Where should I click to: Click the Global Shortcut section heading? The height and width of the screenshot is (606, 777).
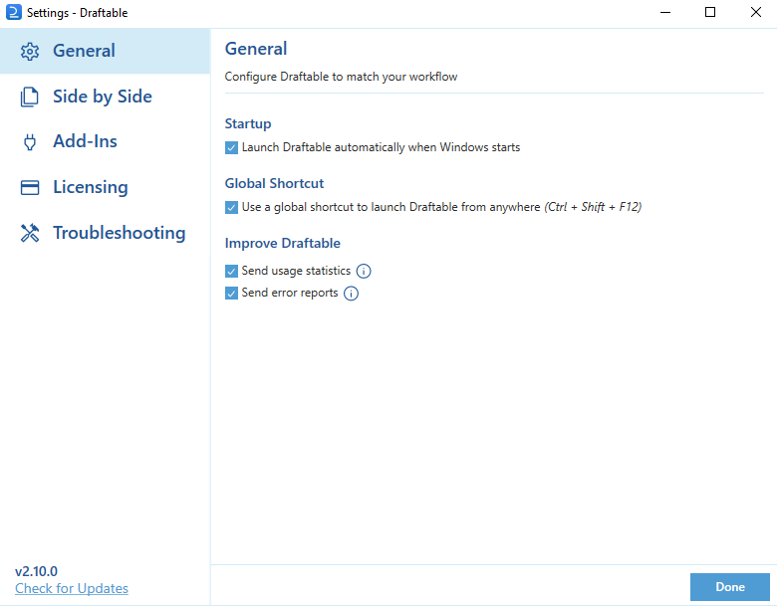(x=274, y=184)
